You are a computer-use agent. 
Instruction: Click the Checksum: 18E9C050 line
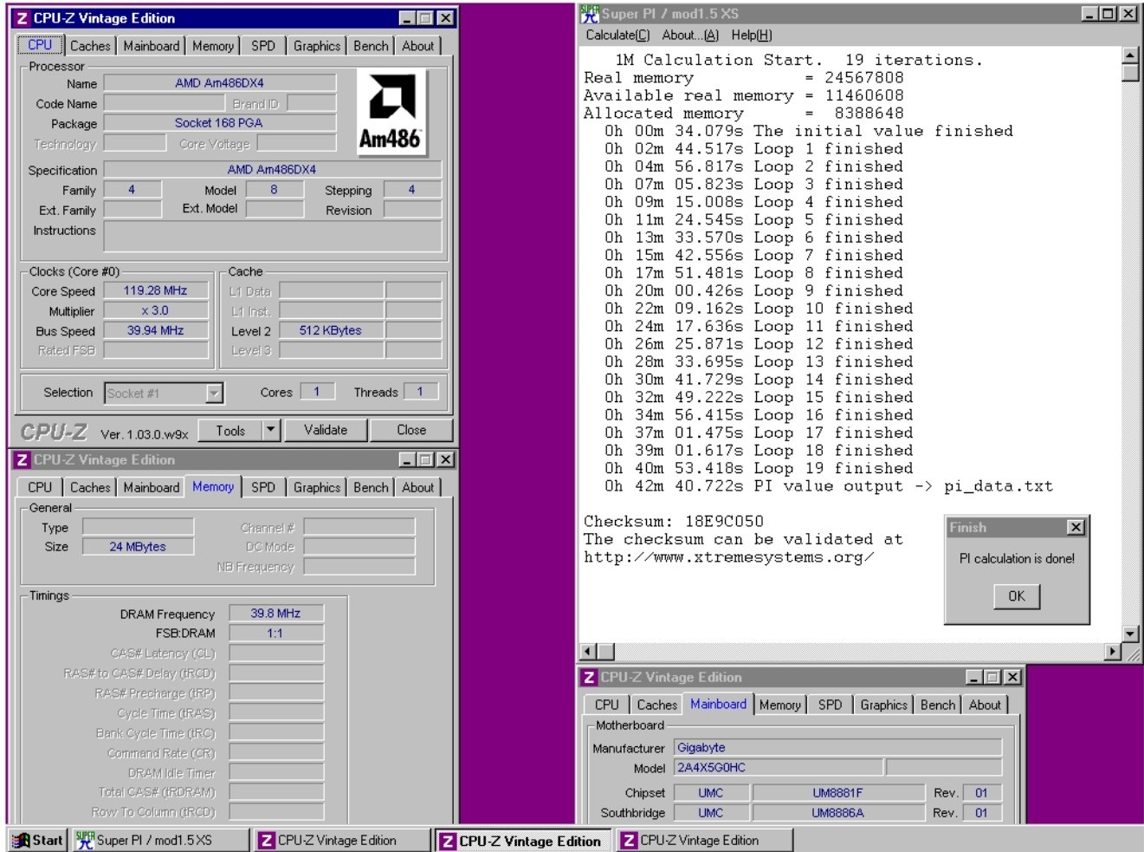coord(674,522)
